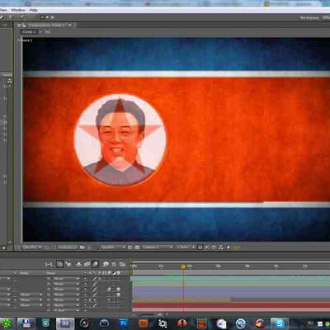
Task: Open the Brainstorm icon in timeline
Action: [106, 264]
